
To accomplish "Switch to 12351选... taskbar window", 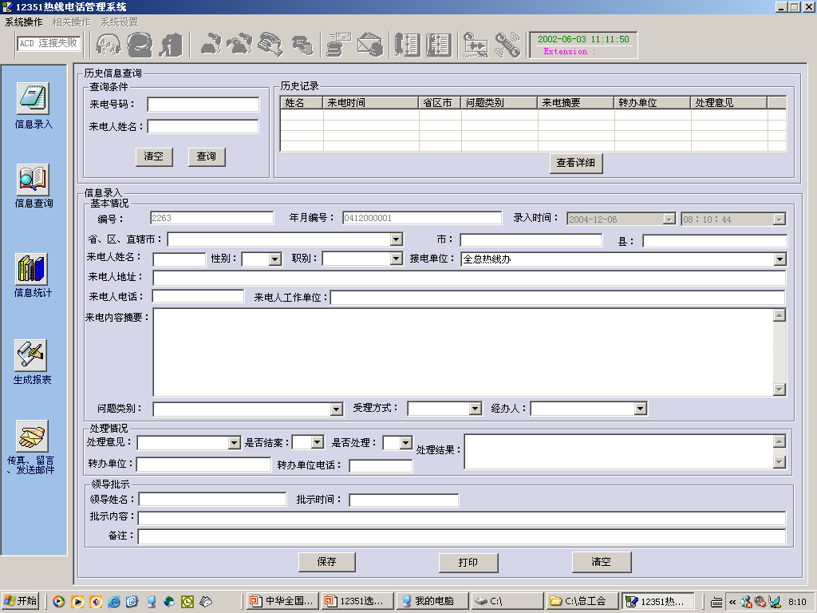I will (x=357, y=601).
